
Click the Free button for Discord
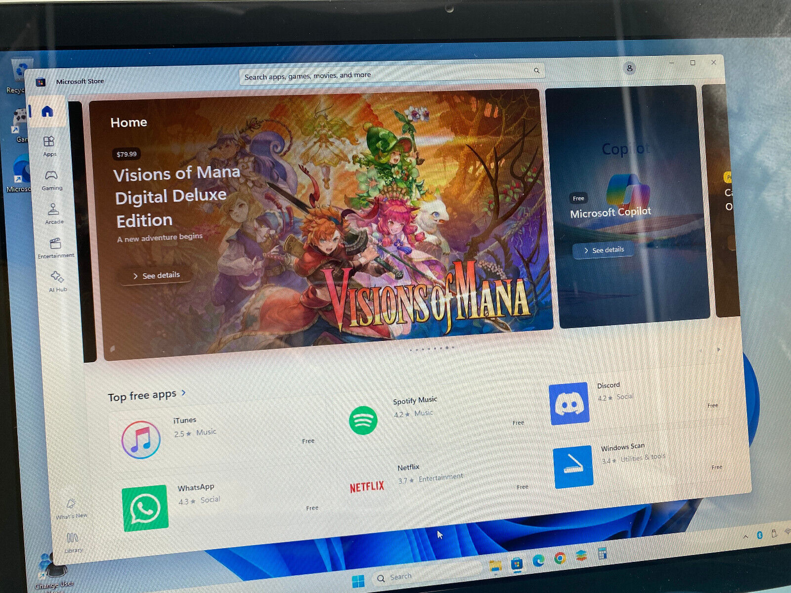coord(712,405)
